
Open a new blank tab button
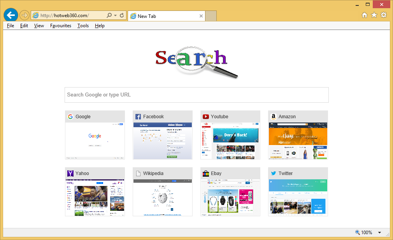pyautogui.click(x=211, y=16)
